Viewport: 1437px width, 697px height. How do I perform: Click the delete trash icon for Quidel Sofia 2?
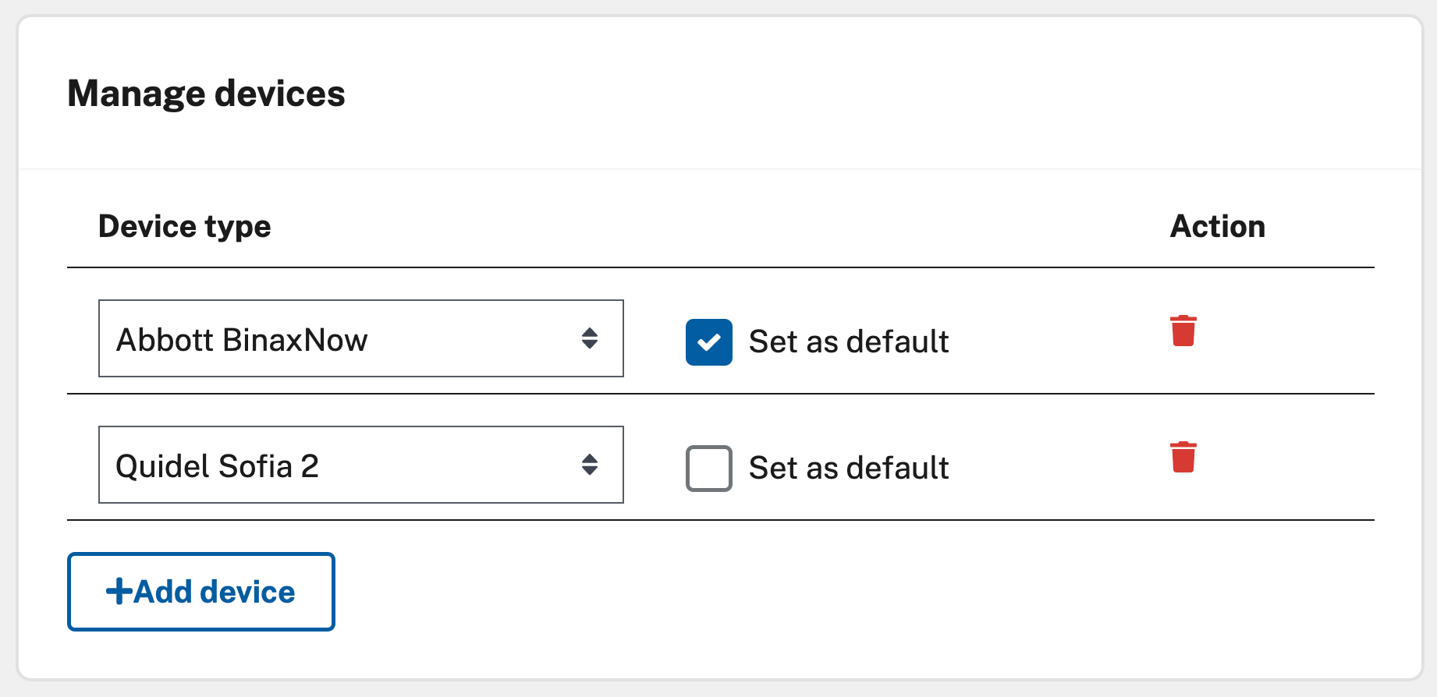point(1183,458)
